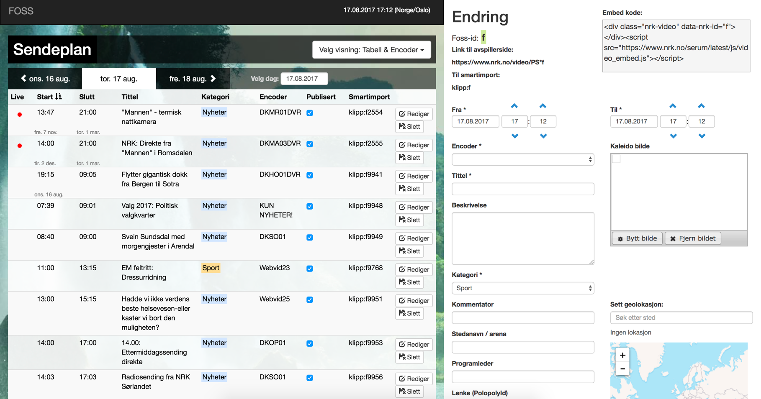This screenshot has width=761, height=399.
Task: Increase the Fra minute with up chevron
Action: click(x=543, y=106)
